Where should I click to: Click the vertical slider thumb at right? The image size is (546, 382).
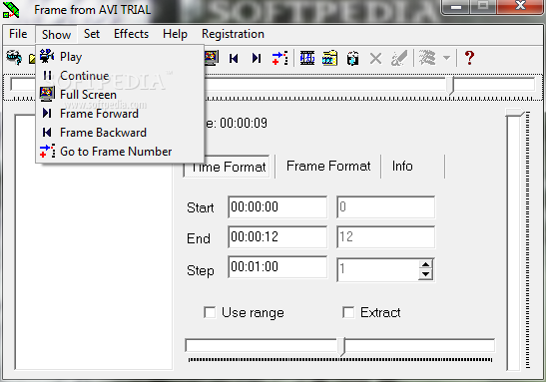click(x=515, y=113)
